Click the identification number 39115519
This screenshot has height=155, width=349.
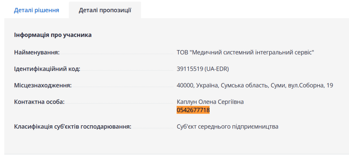coord(190,69)
